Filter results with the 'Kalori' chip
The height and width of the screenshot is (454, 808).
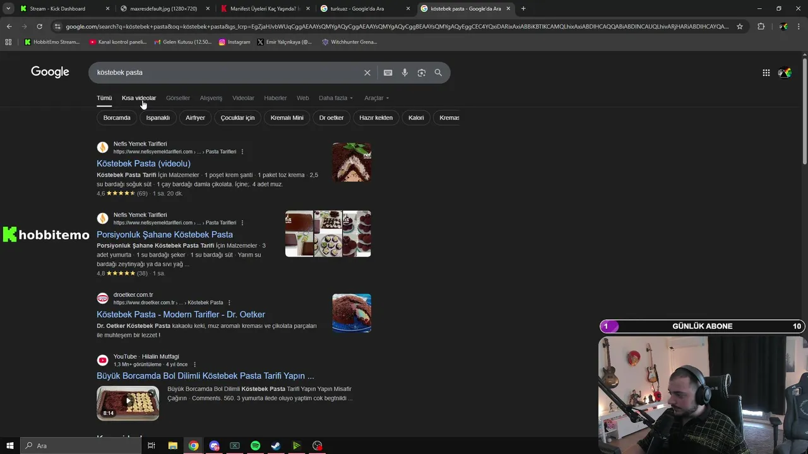(x=416, y=118)
